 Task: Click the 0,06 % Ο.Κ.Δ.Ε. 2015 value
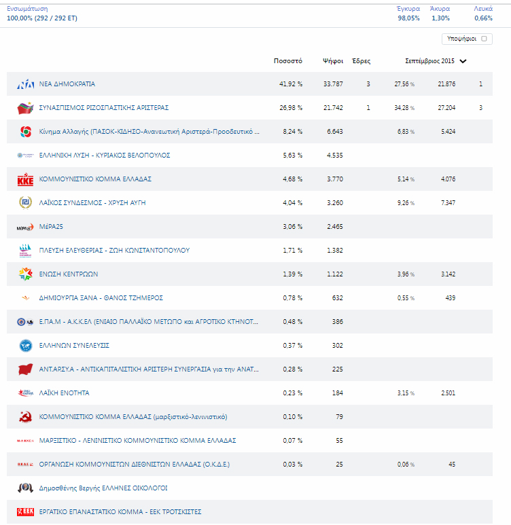(406, 465)
